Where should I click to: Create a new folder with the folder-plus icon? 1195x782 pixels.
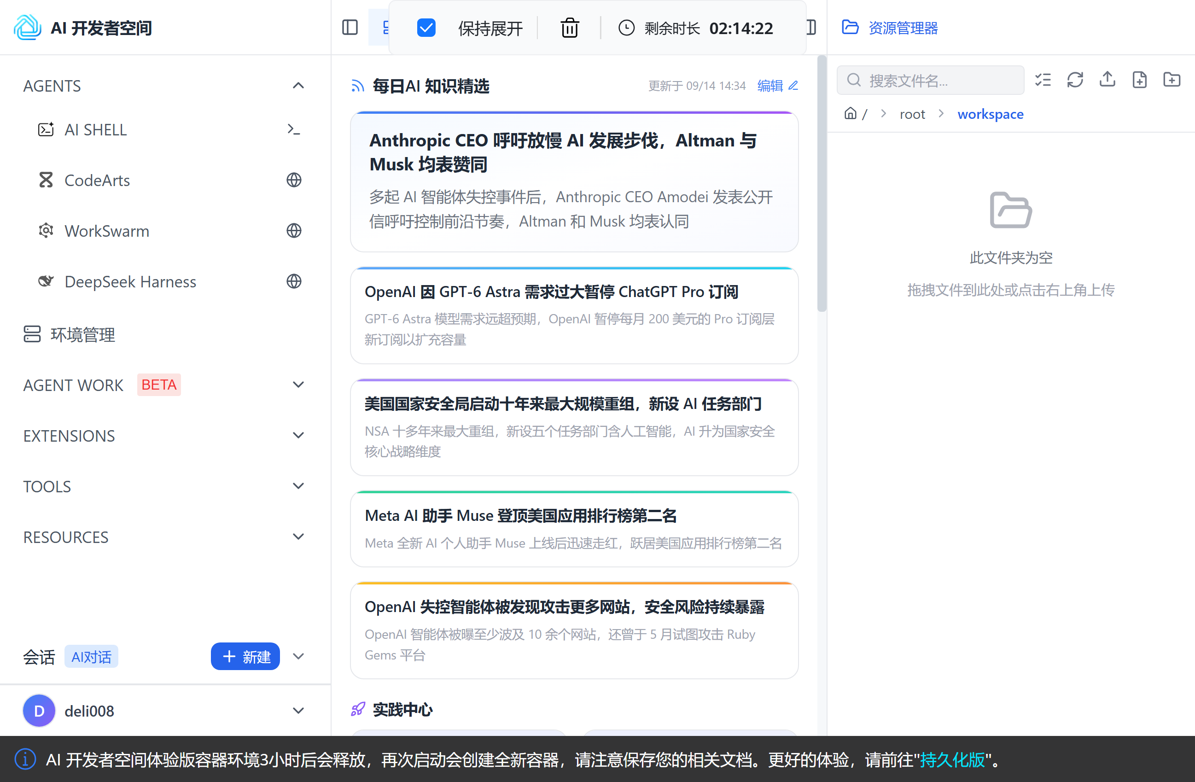(1172, 79)
